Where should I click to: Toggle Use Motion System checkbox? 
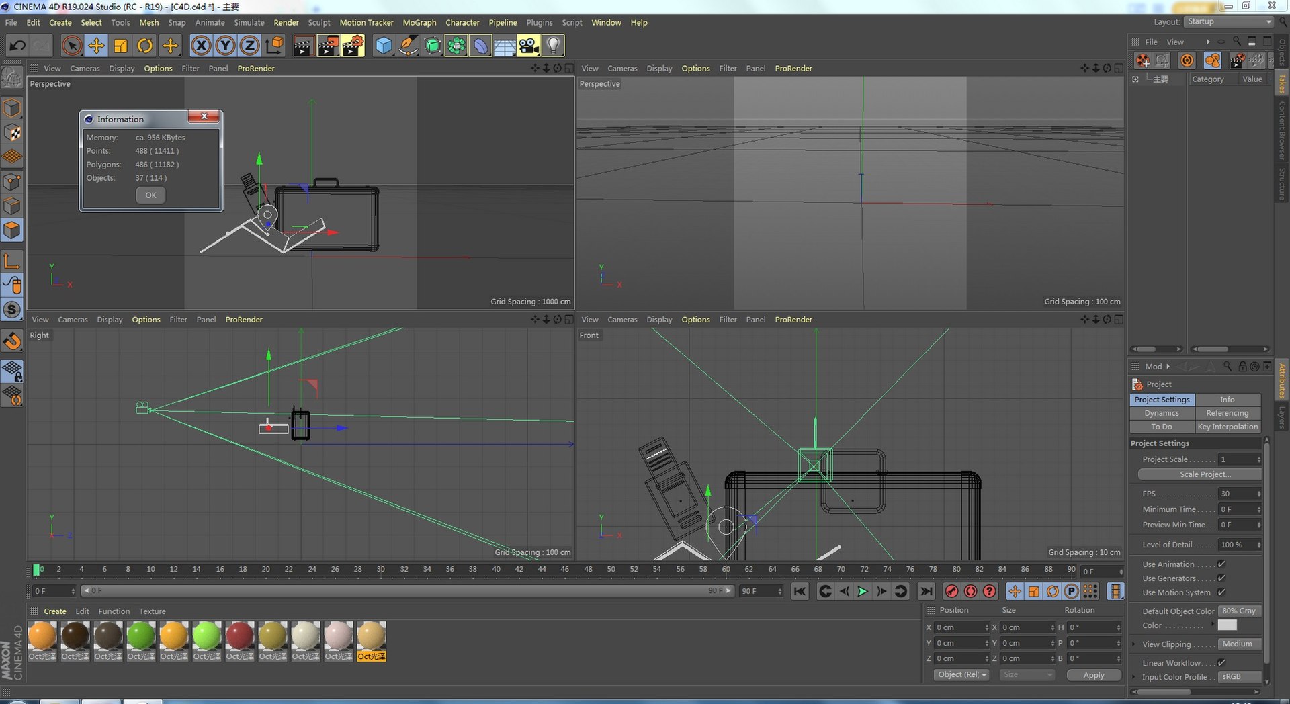click(x=1221, y=592)
